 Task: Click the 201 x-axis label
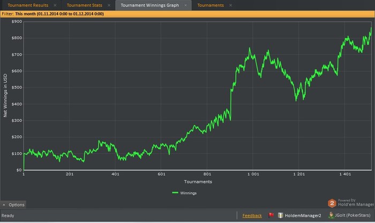tap(70, 174)
